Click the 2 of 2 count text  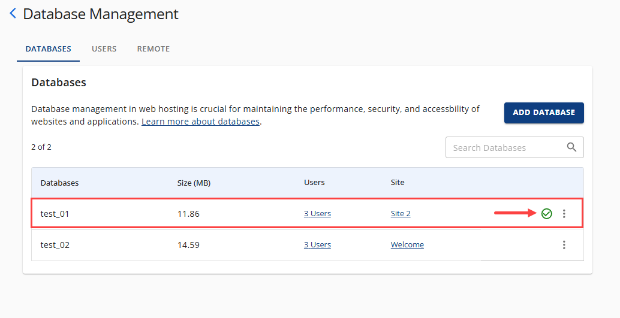(x=41, y=147)
